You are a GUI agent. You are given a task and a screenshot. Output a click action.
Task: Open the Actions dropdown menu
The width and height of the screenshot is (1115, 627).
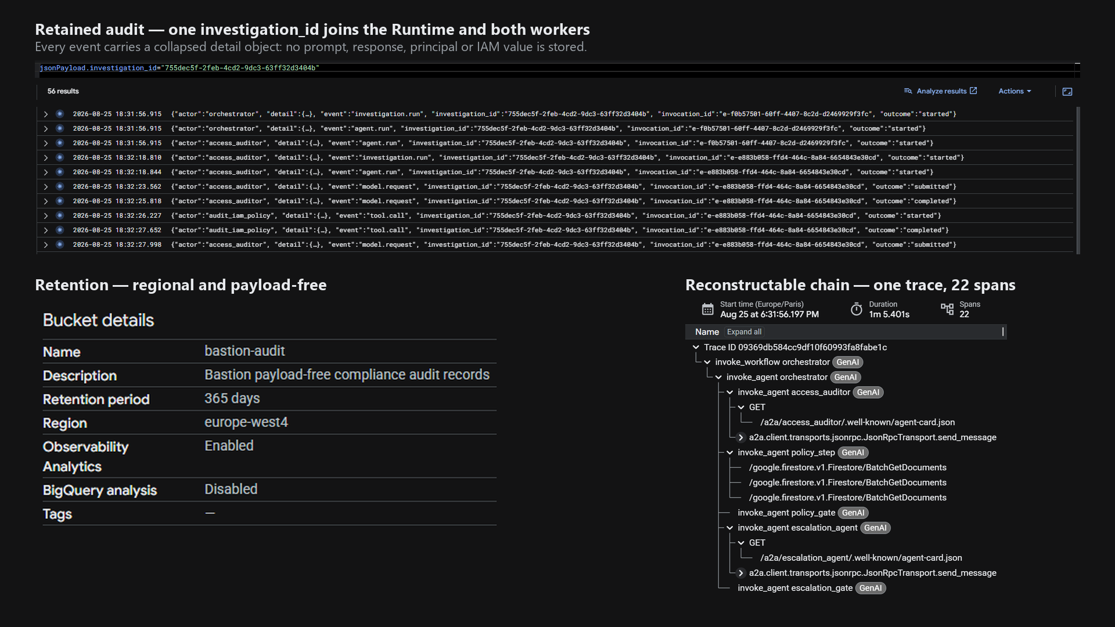(1015, 91)
